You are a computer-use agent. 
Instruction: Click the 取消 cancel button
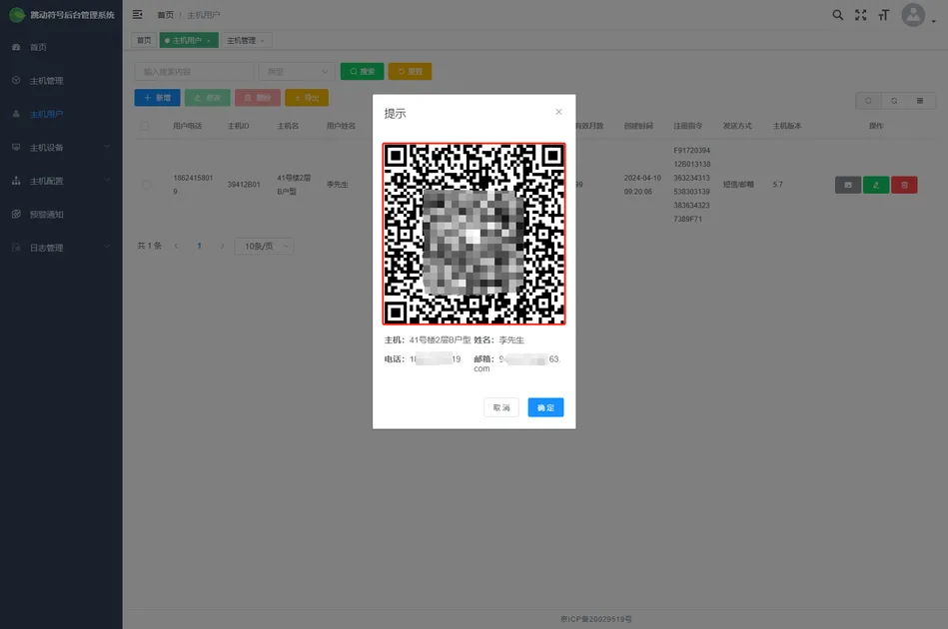click(x=501, y=407)
